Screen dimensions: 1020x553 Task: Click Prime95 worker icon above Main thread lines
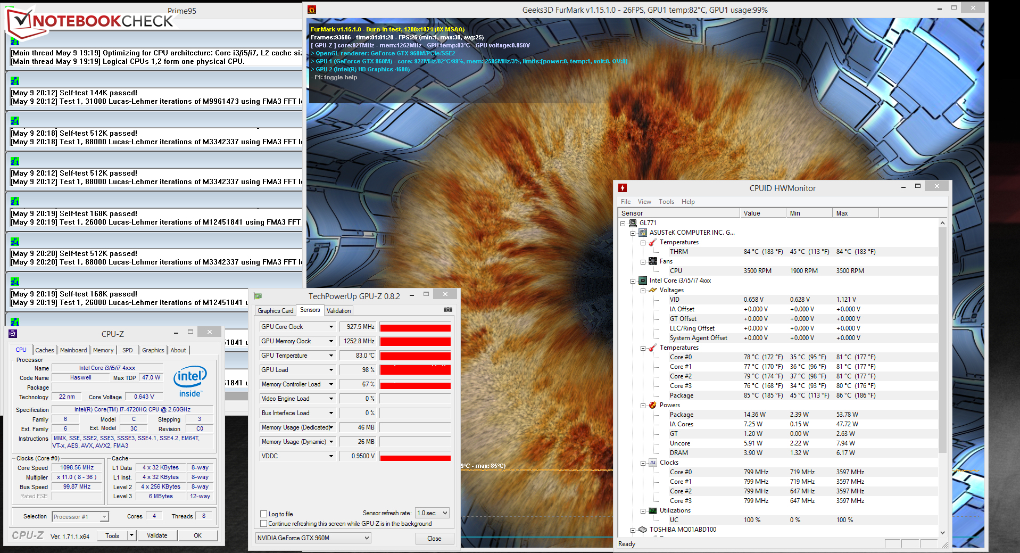pos(15,41)
